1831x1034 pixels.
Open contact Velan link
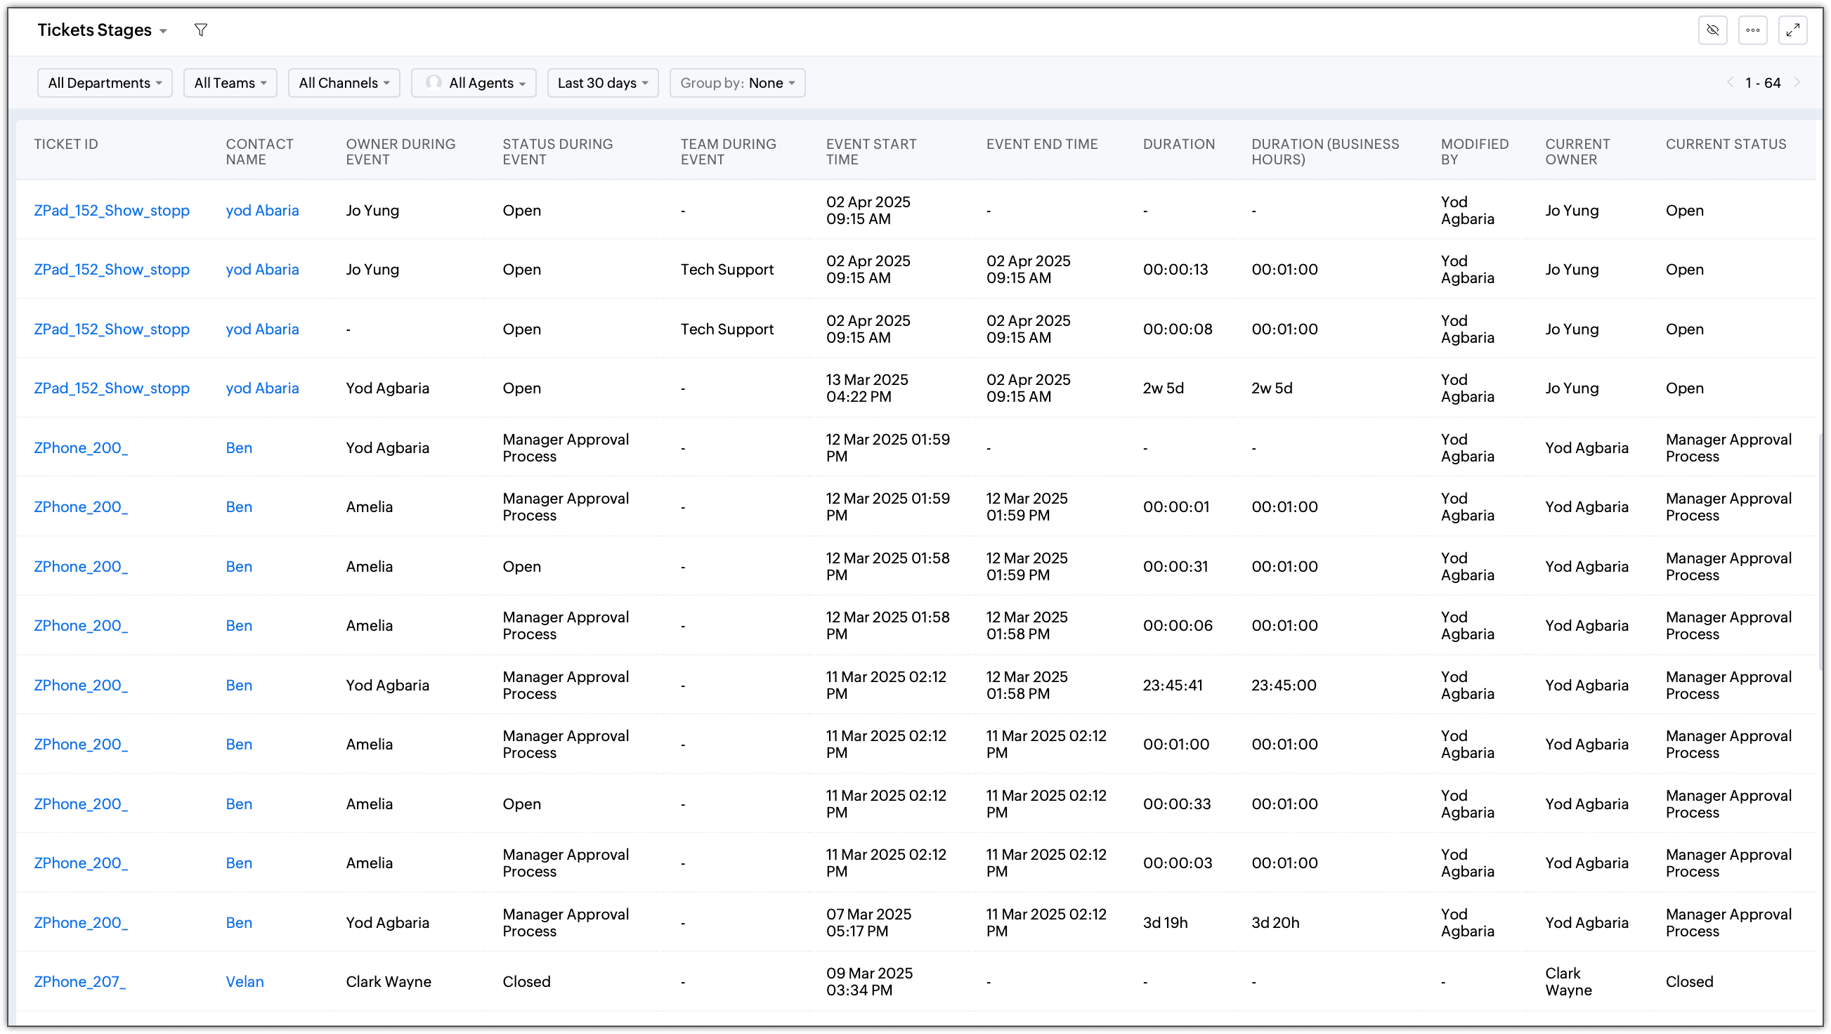tap(245, 981)
